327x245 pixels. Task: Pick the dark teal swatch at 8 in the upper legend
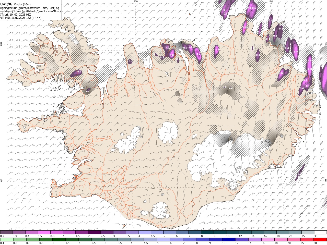click(207, 232)
